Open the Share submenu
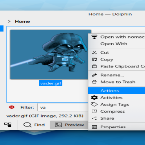The height and width of the screenshot is (145, 145). coord(117,118)
